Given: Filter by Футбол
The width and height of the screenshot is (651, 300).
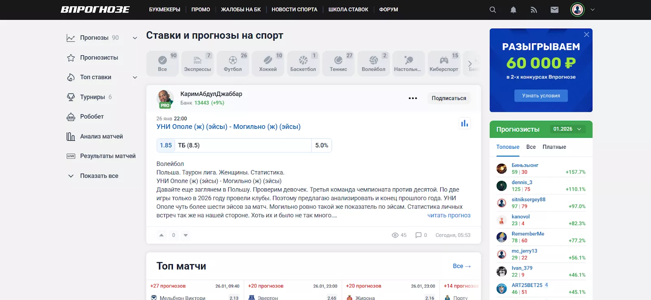Looking at the screenshot, I should click(233, 63).
